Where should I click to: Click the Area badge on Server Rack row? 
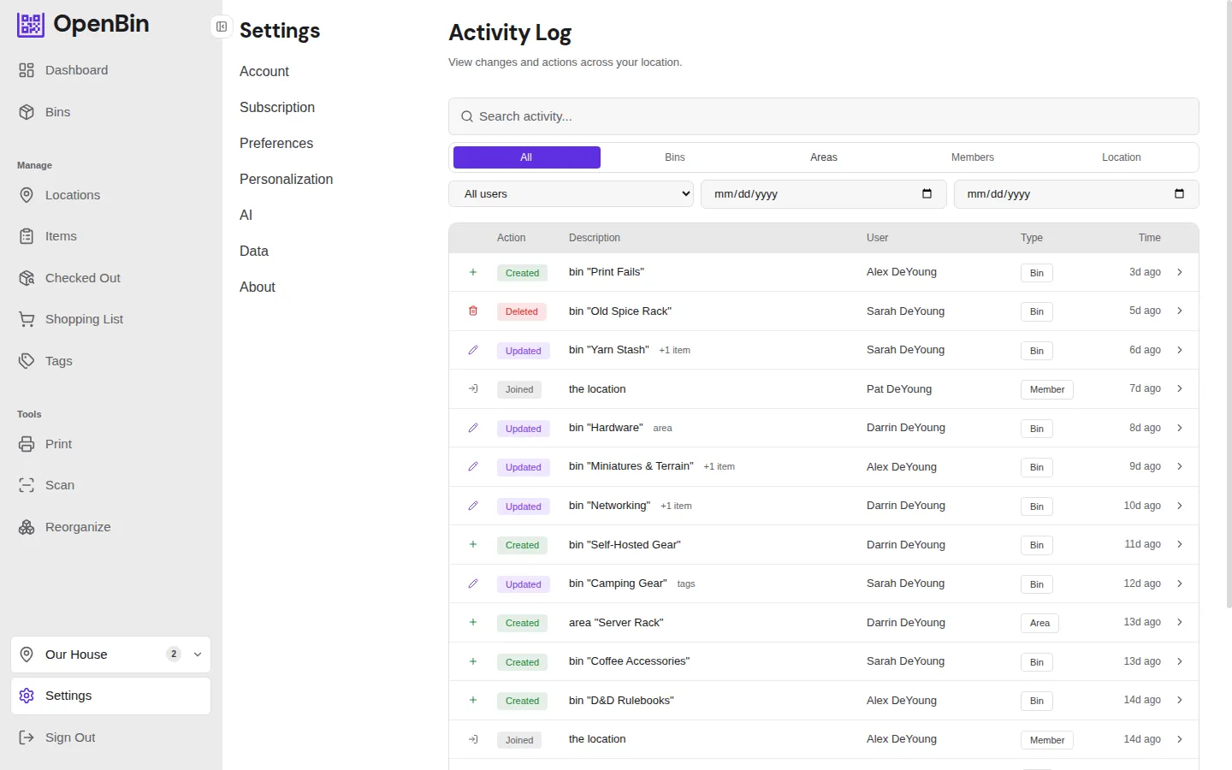tap(1039, 623)
